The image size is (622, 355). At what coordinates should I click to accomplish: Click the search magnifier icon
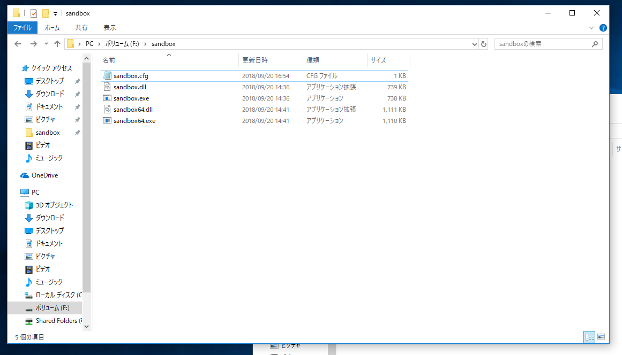click(x=595, y=44)
